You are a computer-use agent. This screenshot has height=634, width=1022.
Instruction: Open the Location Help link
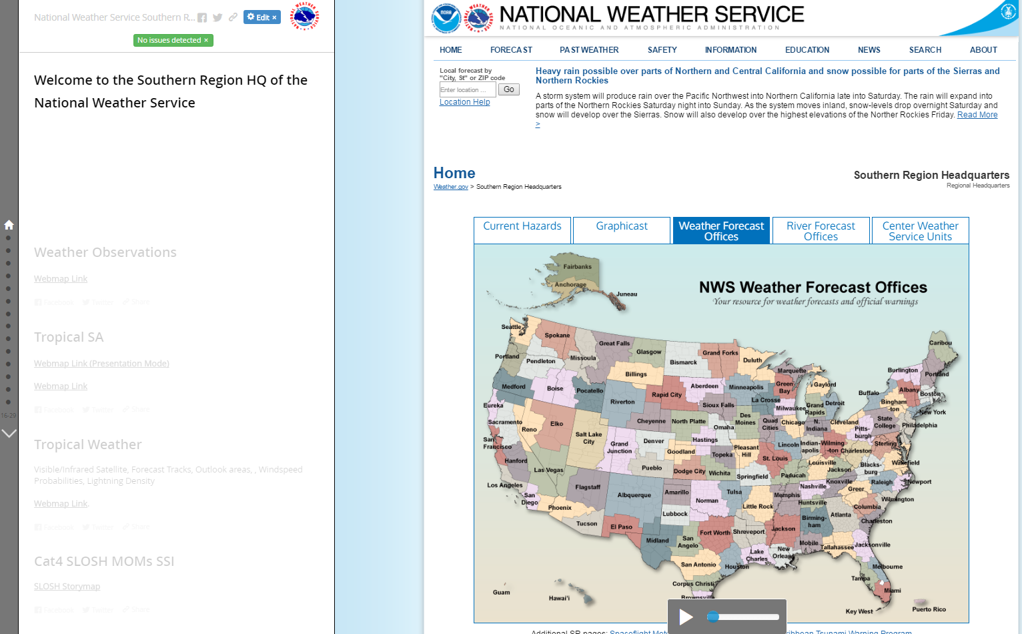coord(465,102)
